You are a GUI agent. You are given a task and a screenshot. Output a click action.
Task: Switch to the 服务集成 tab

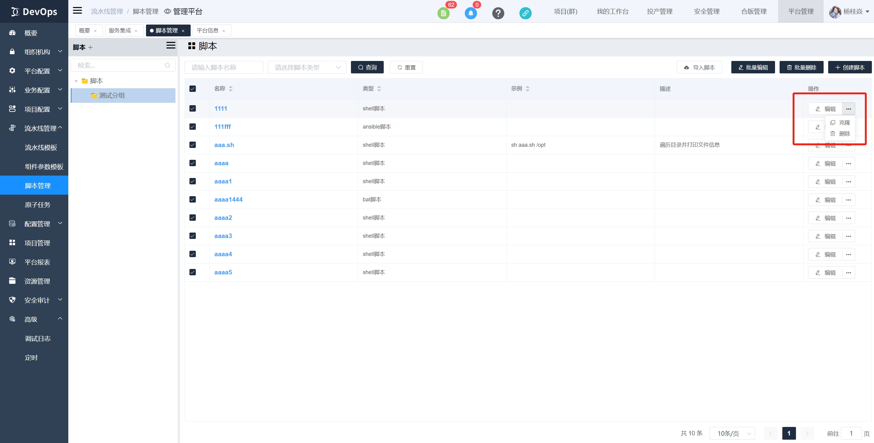pos(120,31)
